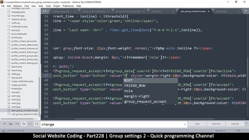Screen dimensions: 249x140
Task: Switch to settings.php tab
Action: pos(222,11)
